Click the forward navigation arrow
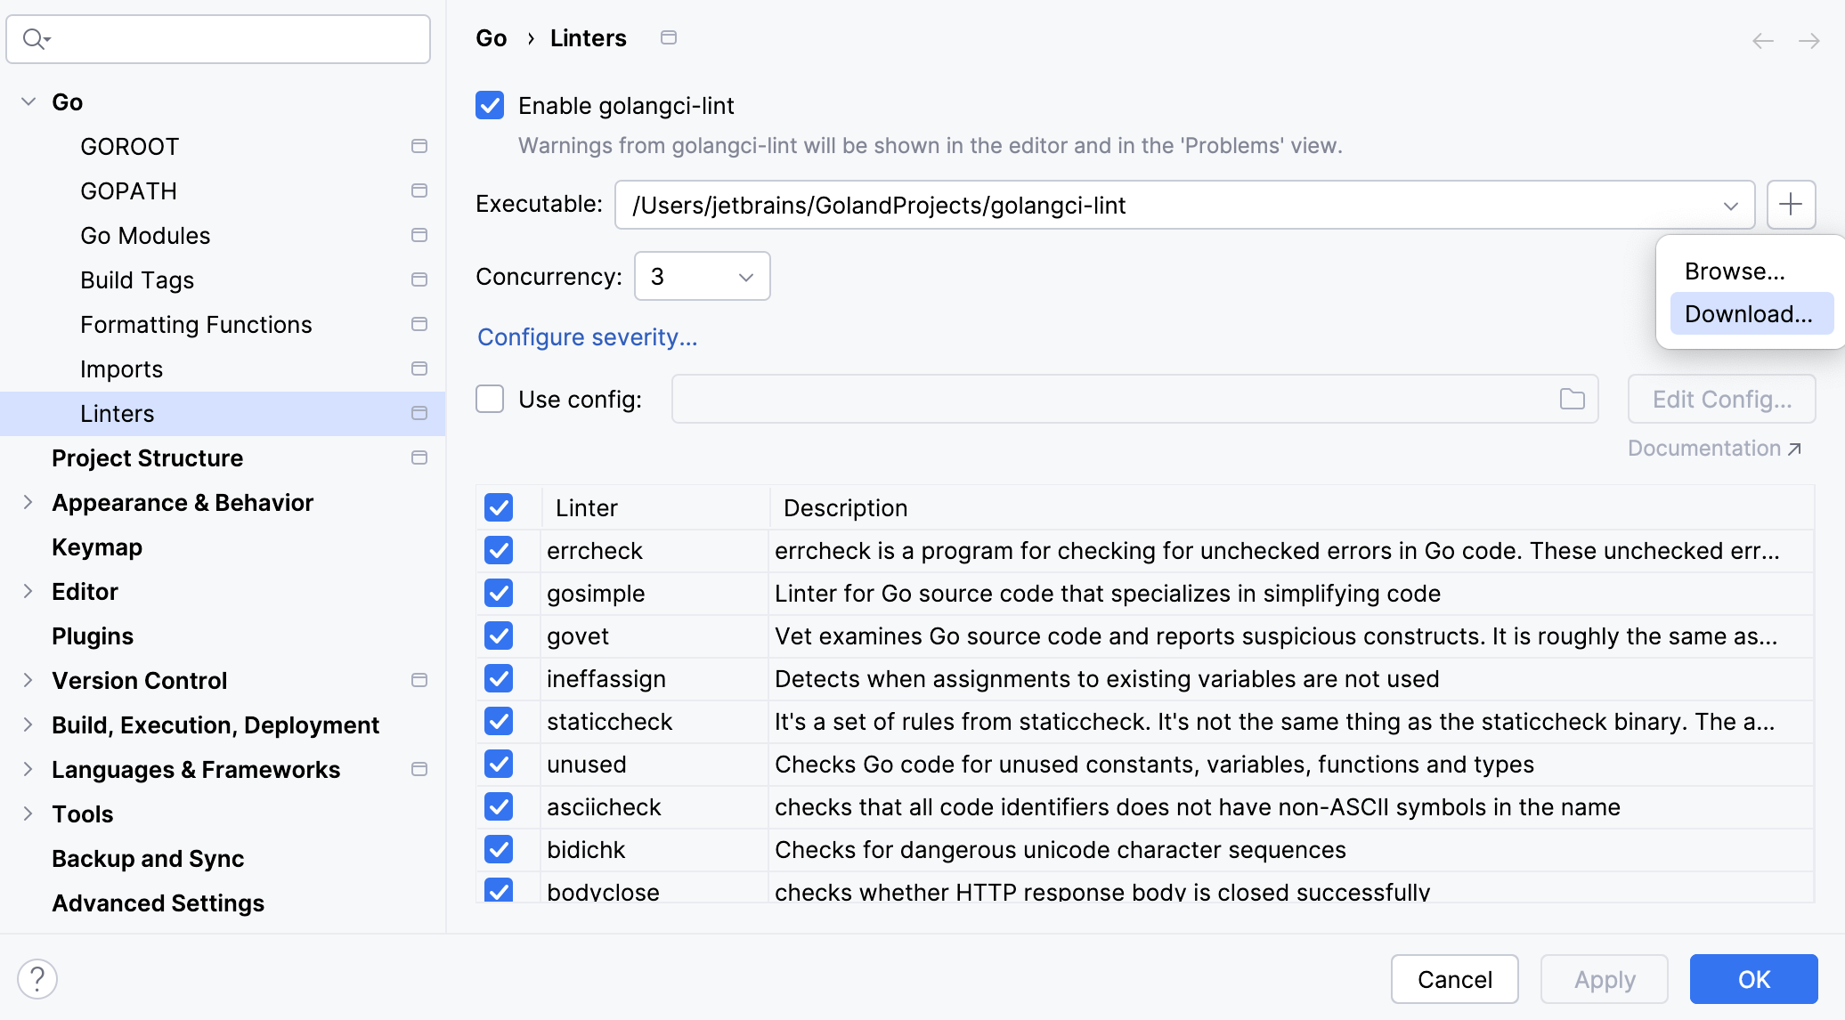The height and width of the screenshot is (1020, 1845). pyautogui.click(x=1809, y=40)
